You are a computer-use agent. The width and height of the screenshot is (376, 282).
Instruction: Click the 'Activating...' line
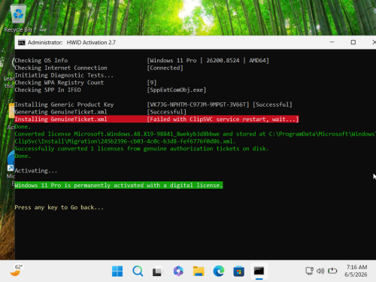pos(36,171)
